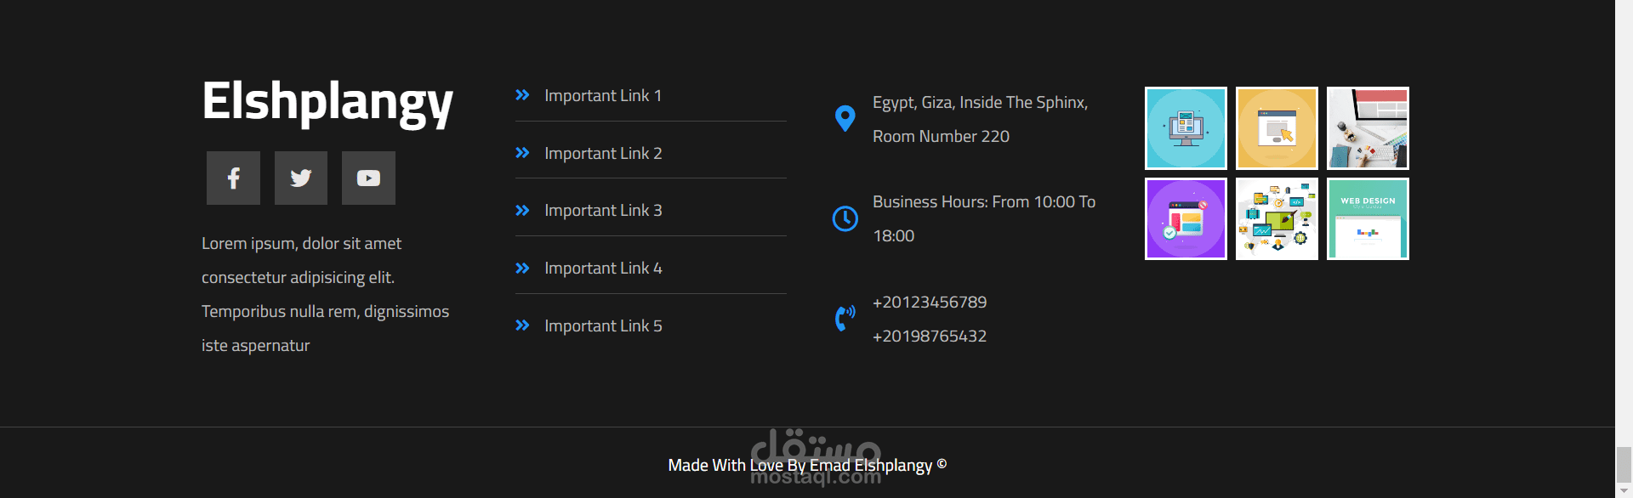
Task: Open the purple circle gallery thumbnail
Action: click(1186, 219)
